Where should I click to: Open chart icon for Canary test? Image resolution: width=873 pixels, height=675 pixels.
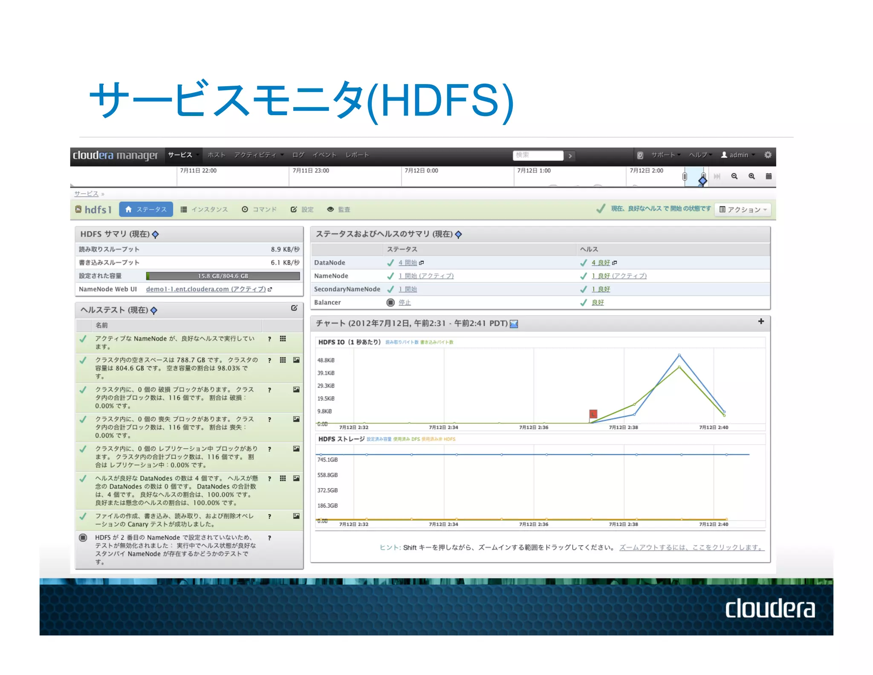296,516
